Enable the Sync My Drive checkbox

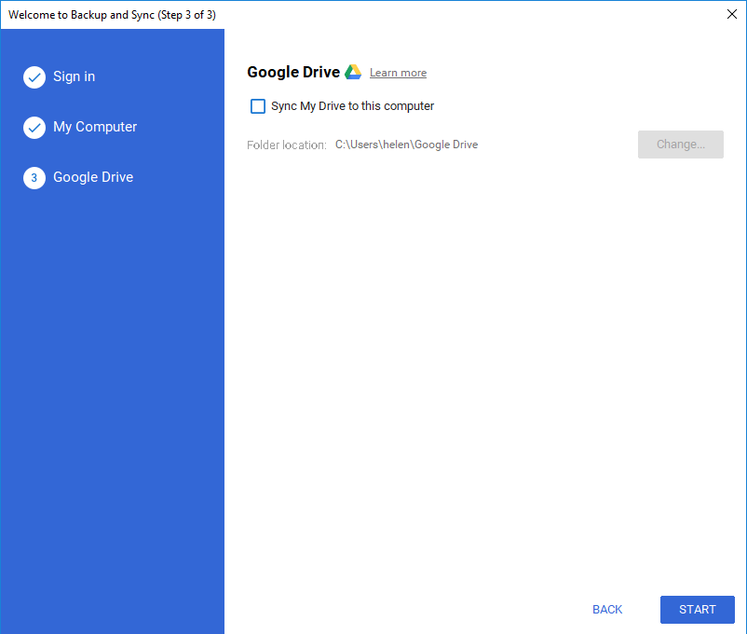point(258,106)
